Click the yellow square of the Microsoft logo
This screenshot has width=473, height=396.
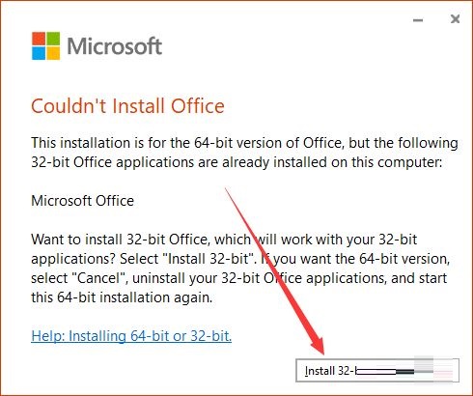[x=53, y=53]
